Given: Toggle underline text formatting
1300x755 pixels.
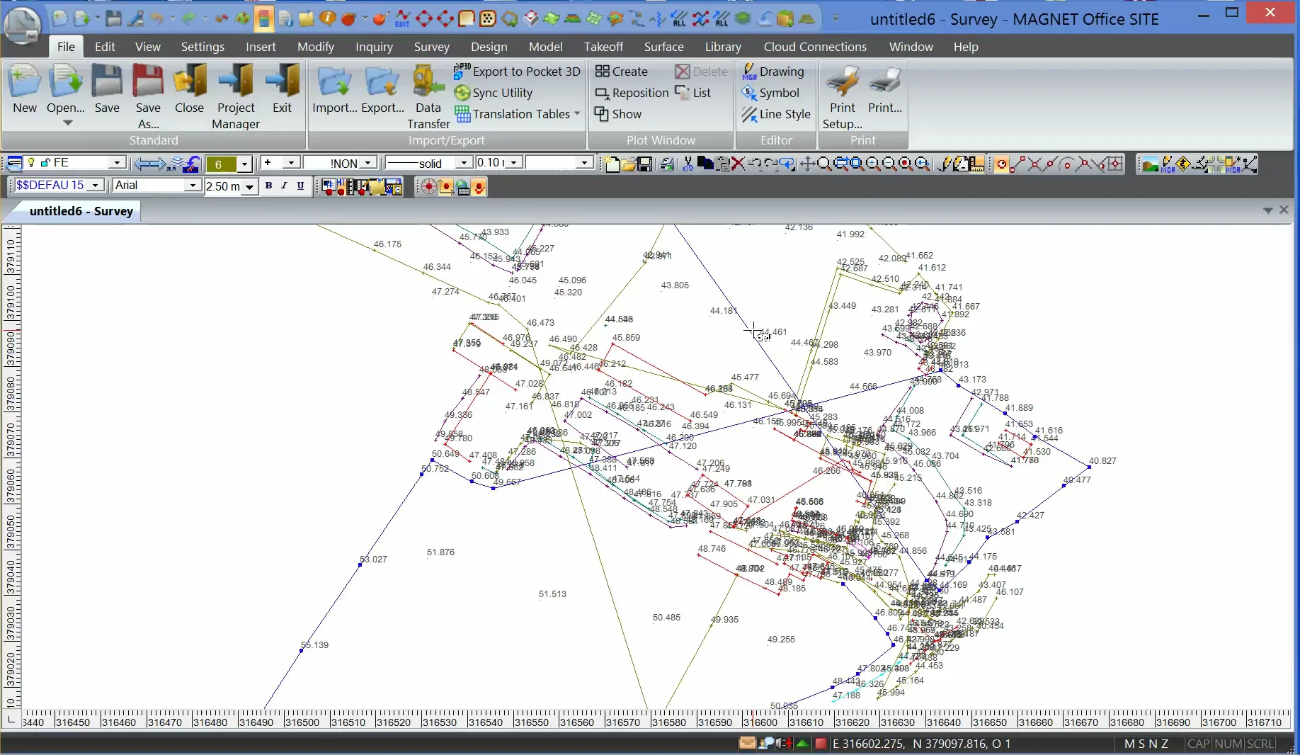Looking at the screenshot, I should pyautogui.click(x=300, y=186).
